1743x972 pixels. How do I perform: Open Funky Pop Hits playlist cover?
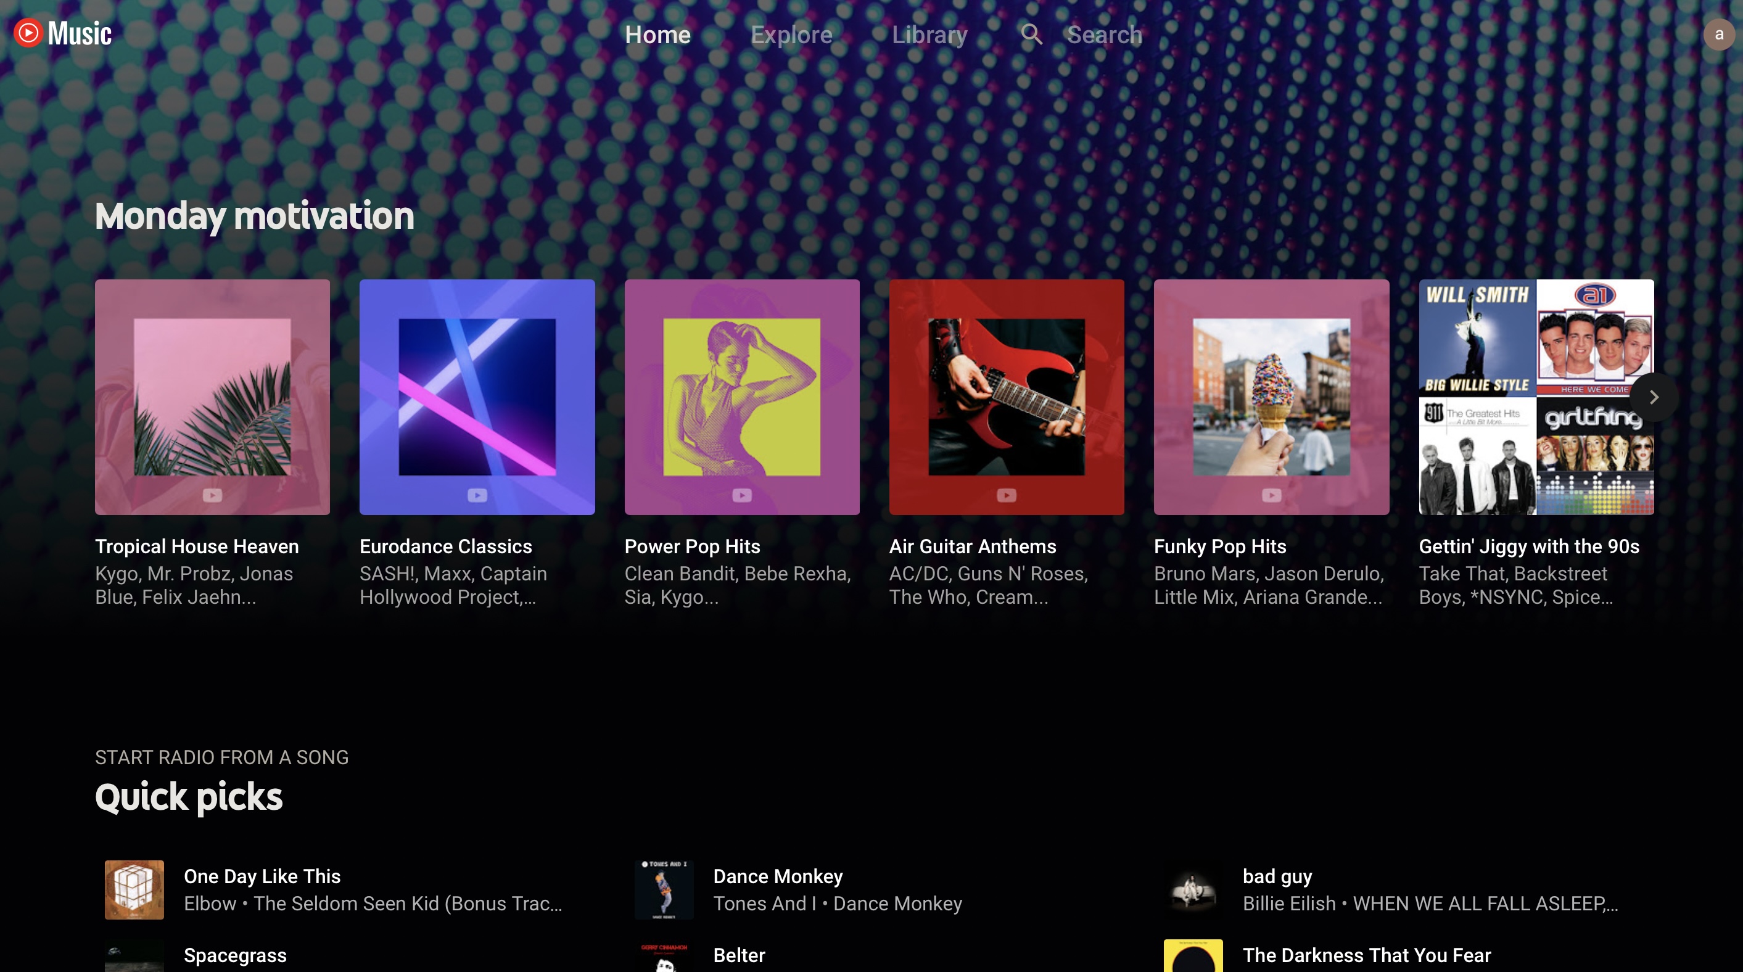1271,397
